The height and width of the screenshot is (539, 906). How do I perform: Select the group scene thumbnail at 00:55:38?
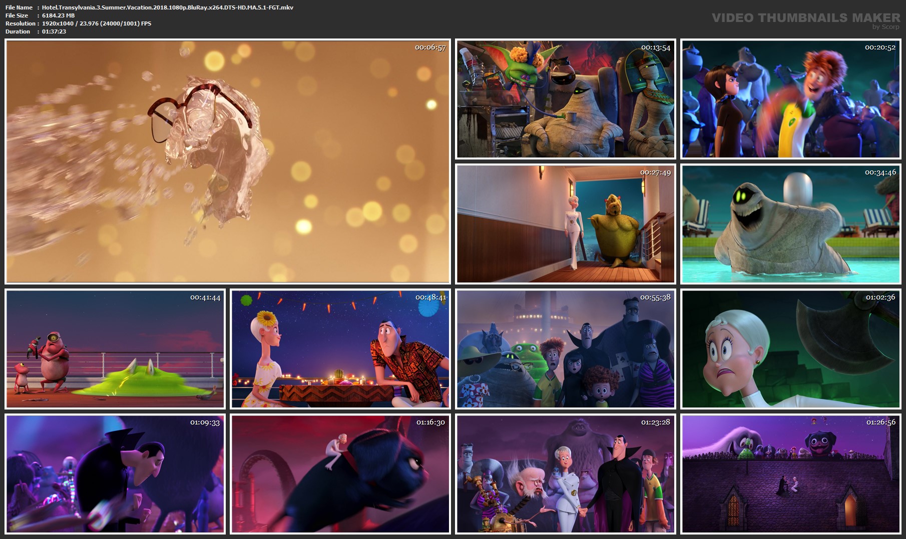point(566,348)
